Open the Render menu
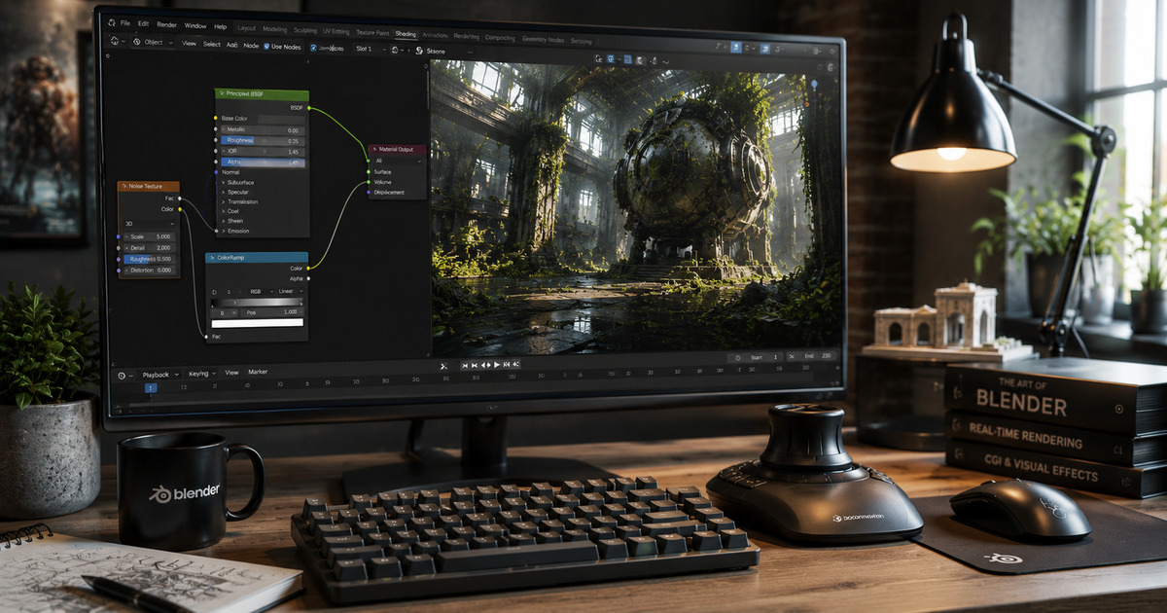This screenshot has width=1167, height=613. click(x=166, y=24)
